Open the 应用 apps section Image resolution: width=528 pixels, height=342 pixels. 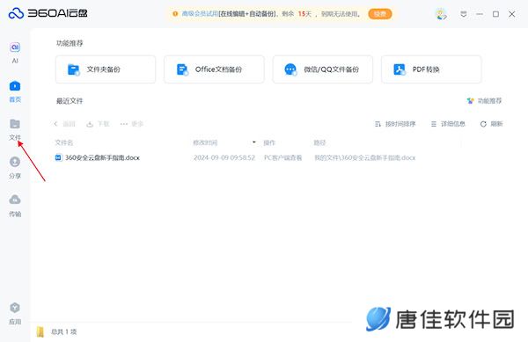pos(15,314)
